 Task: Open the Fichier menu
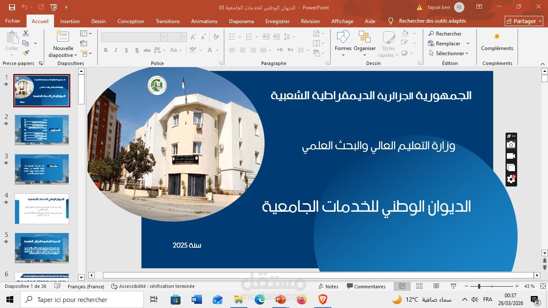pos(12,21)
